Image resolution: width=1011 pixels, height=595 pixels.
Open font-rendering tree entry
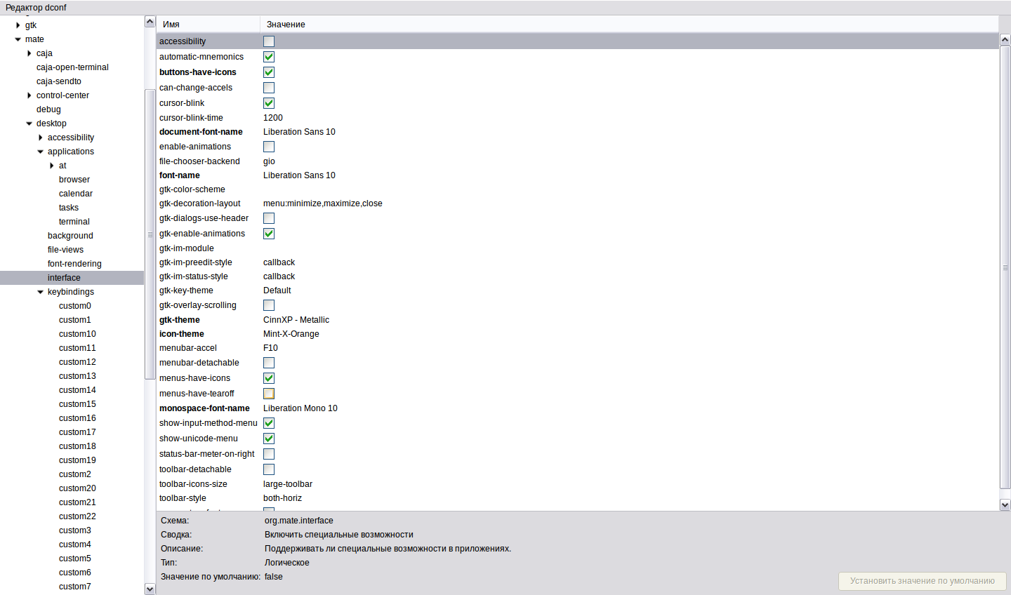(x=74, y=264)
